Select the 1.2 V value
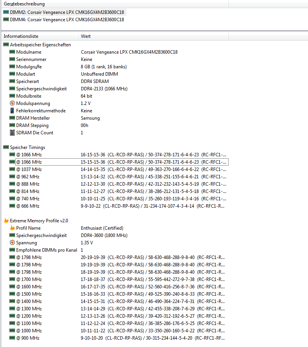The width and height of the screenshot is (308, 347). tap(86, 103)
